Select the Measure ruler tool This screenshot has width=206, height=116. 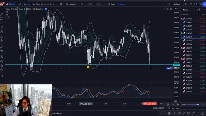coord(2,46)
